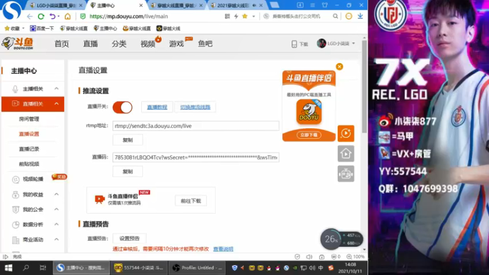This screenshot has width=489, height=275.
Task: Expand the 商业活动 section
Action: pos(56,240)
